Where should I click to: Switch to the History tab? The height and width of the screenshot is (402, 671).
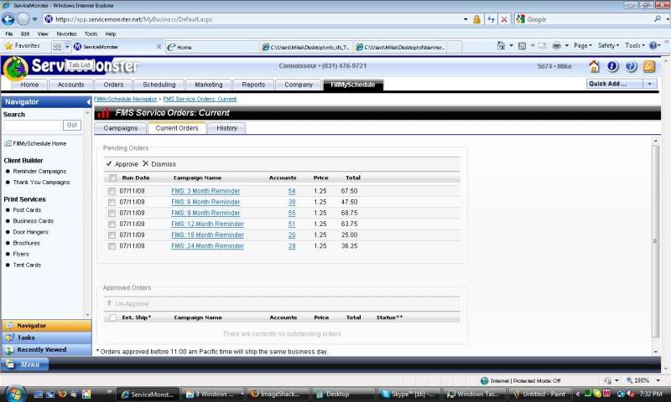pos(226,128)
